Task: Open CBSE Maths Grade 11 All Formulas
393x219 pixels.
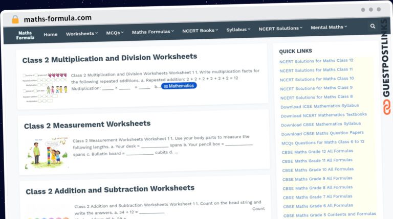Action: (x=317, y=161)
